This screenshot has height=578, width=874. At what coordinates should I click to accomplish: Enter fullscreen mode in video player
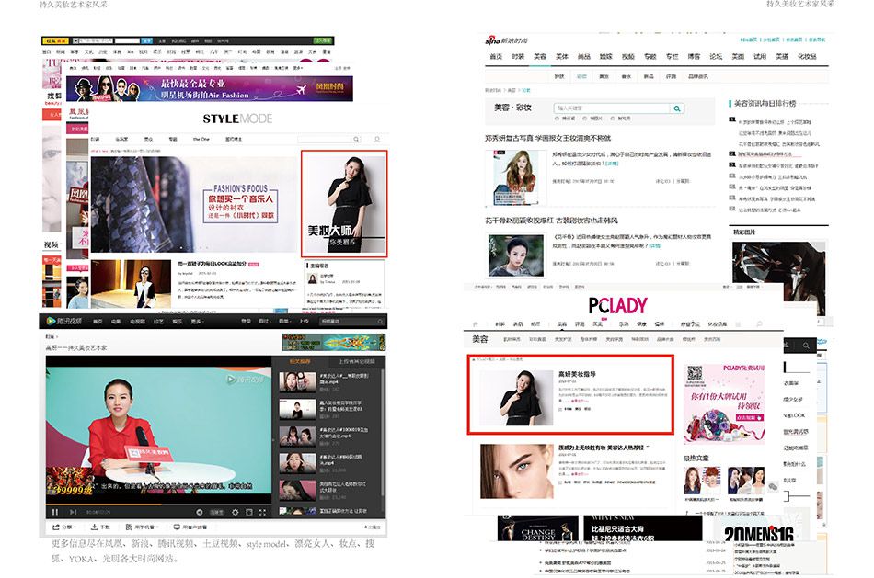click(x=264, y=512)
